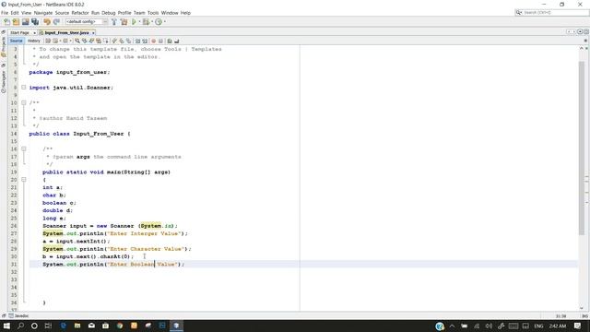Image resolution: width=590 pixels, height=332 pixels.
Task: Collapse the import statement fold at line 8
Action: pos(24,88)
